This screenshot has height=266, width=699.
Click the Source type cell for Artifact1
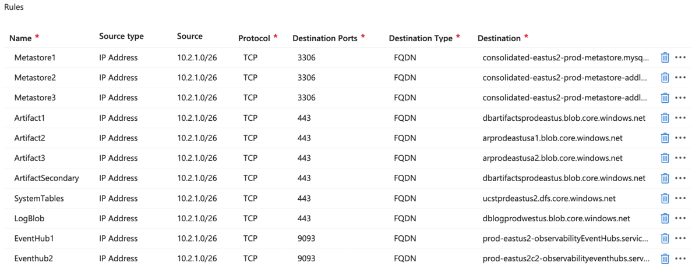(118, 118)
